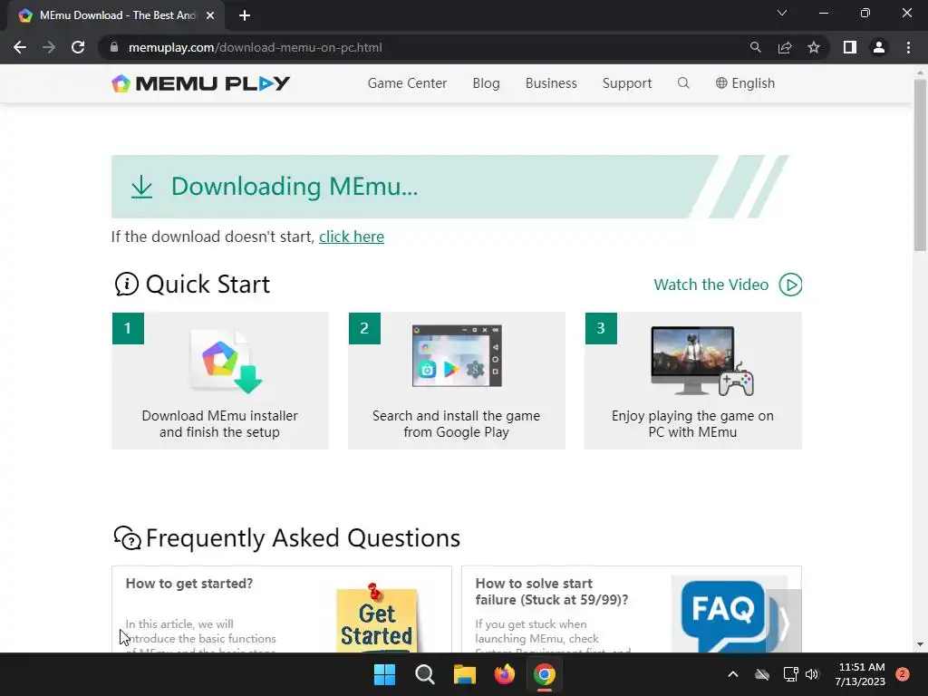The width and height of the screenshot is (928, 696).
Task: Click the scrollbar down arrow
Action: point(920,644)
